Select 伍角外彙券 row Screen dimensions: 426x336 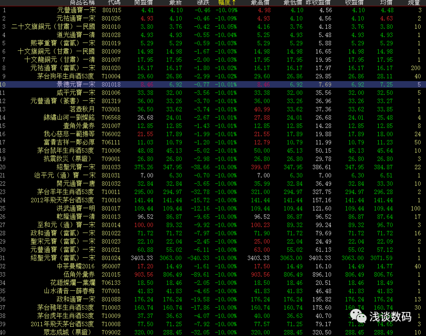213,275
